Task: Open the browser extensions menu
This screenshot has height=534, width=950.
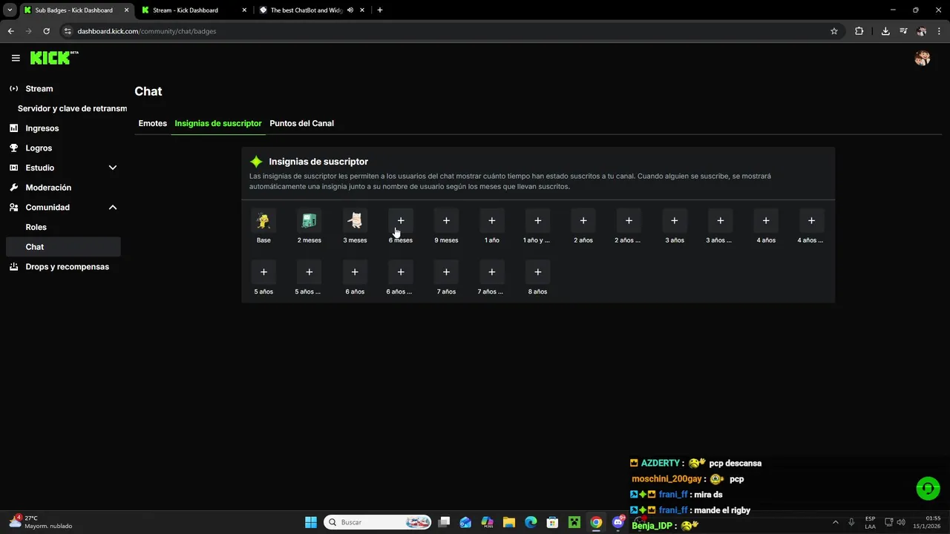Action: point(859,31)
